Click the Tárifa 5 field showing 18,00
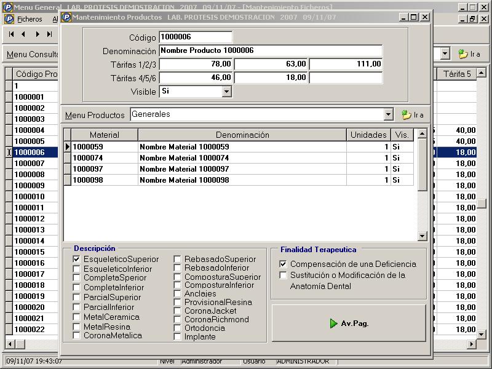Viewport: 492px width, 369px height. point(271,77)
